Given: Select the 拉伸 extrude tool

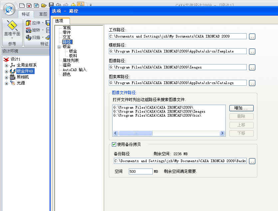Looking at the screenshot, I should (x=33, y=23).
